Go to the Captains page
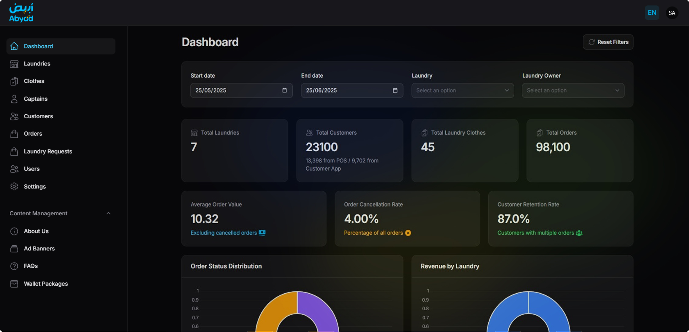The height and width of the screenshot is (332, 689). click(61, 99)
